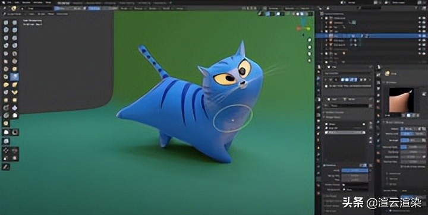Open the Brush dropdown in header
The width and height of the screenshot is (428, 215).
pos(125,8)
